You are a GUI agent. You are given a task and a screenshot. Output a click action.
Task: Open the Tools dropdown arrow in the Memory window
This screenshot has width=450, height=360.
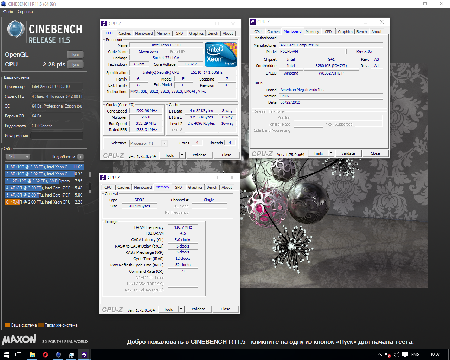181,309
